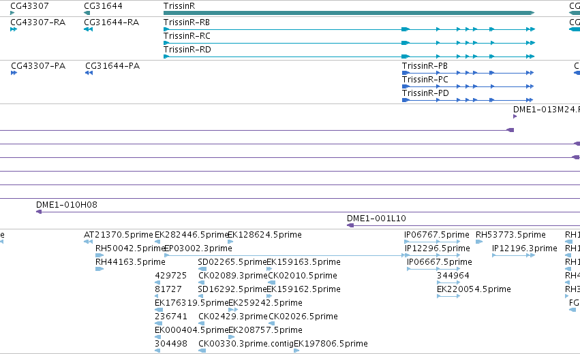
Task: Click EST RH44163.5prime
Action: (x=130, y=262)
